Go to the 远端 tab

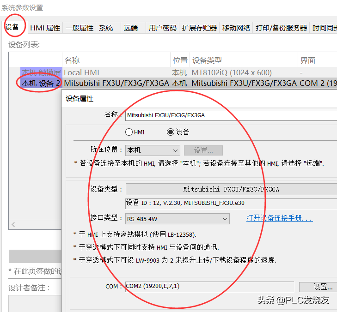point(131,28)
